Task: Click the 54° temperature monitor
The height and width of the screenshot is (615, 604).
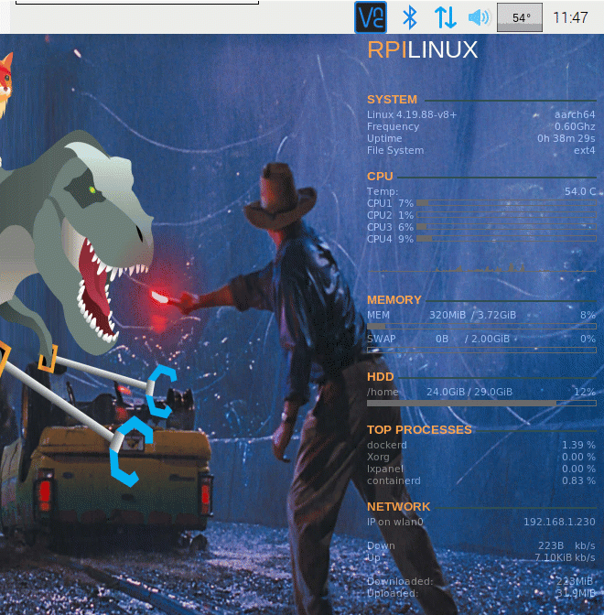Action: pos(520,17)
